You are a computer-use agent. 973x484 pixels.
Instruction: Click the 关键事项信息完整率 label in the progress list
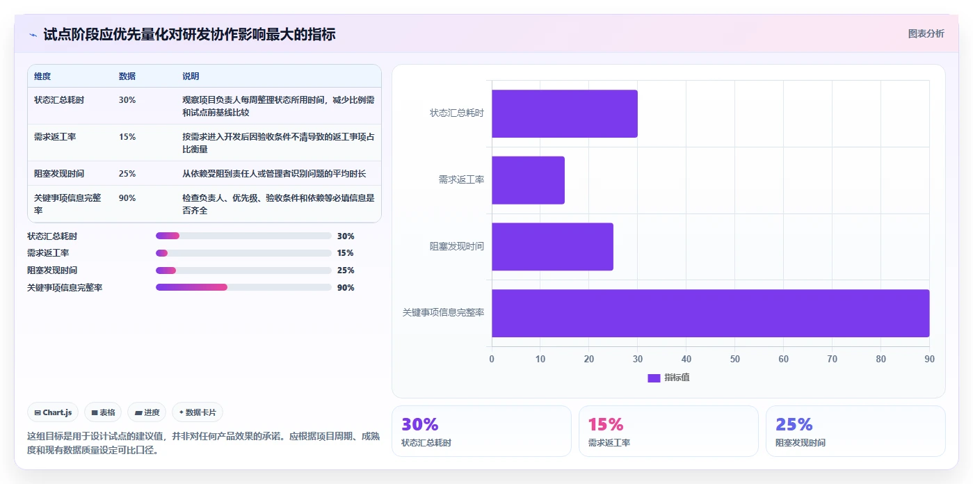(x=65, y=287)
